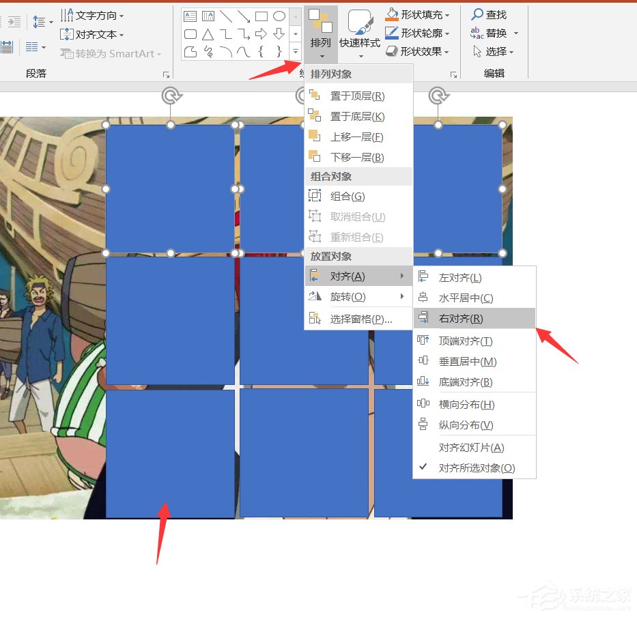Select the text box shape icon
Image resolution: width=637 pixels, height=617 pixels.
pos(190,16)
